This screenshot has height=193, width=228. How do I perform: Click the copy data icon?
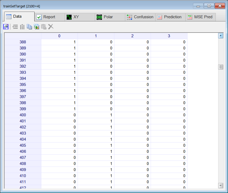(x=29, y=27)
